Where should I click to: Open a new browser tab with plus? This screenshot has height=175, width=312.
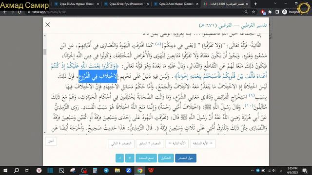pos(255,4)
